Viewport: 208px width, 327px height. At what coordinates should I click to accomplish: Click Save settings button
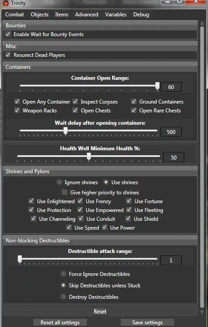pos(147,323)
